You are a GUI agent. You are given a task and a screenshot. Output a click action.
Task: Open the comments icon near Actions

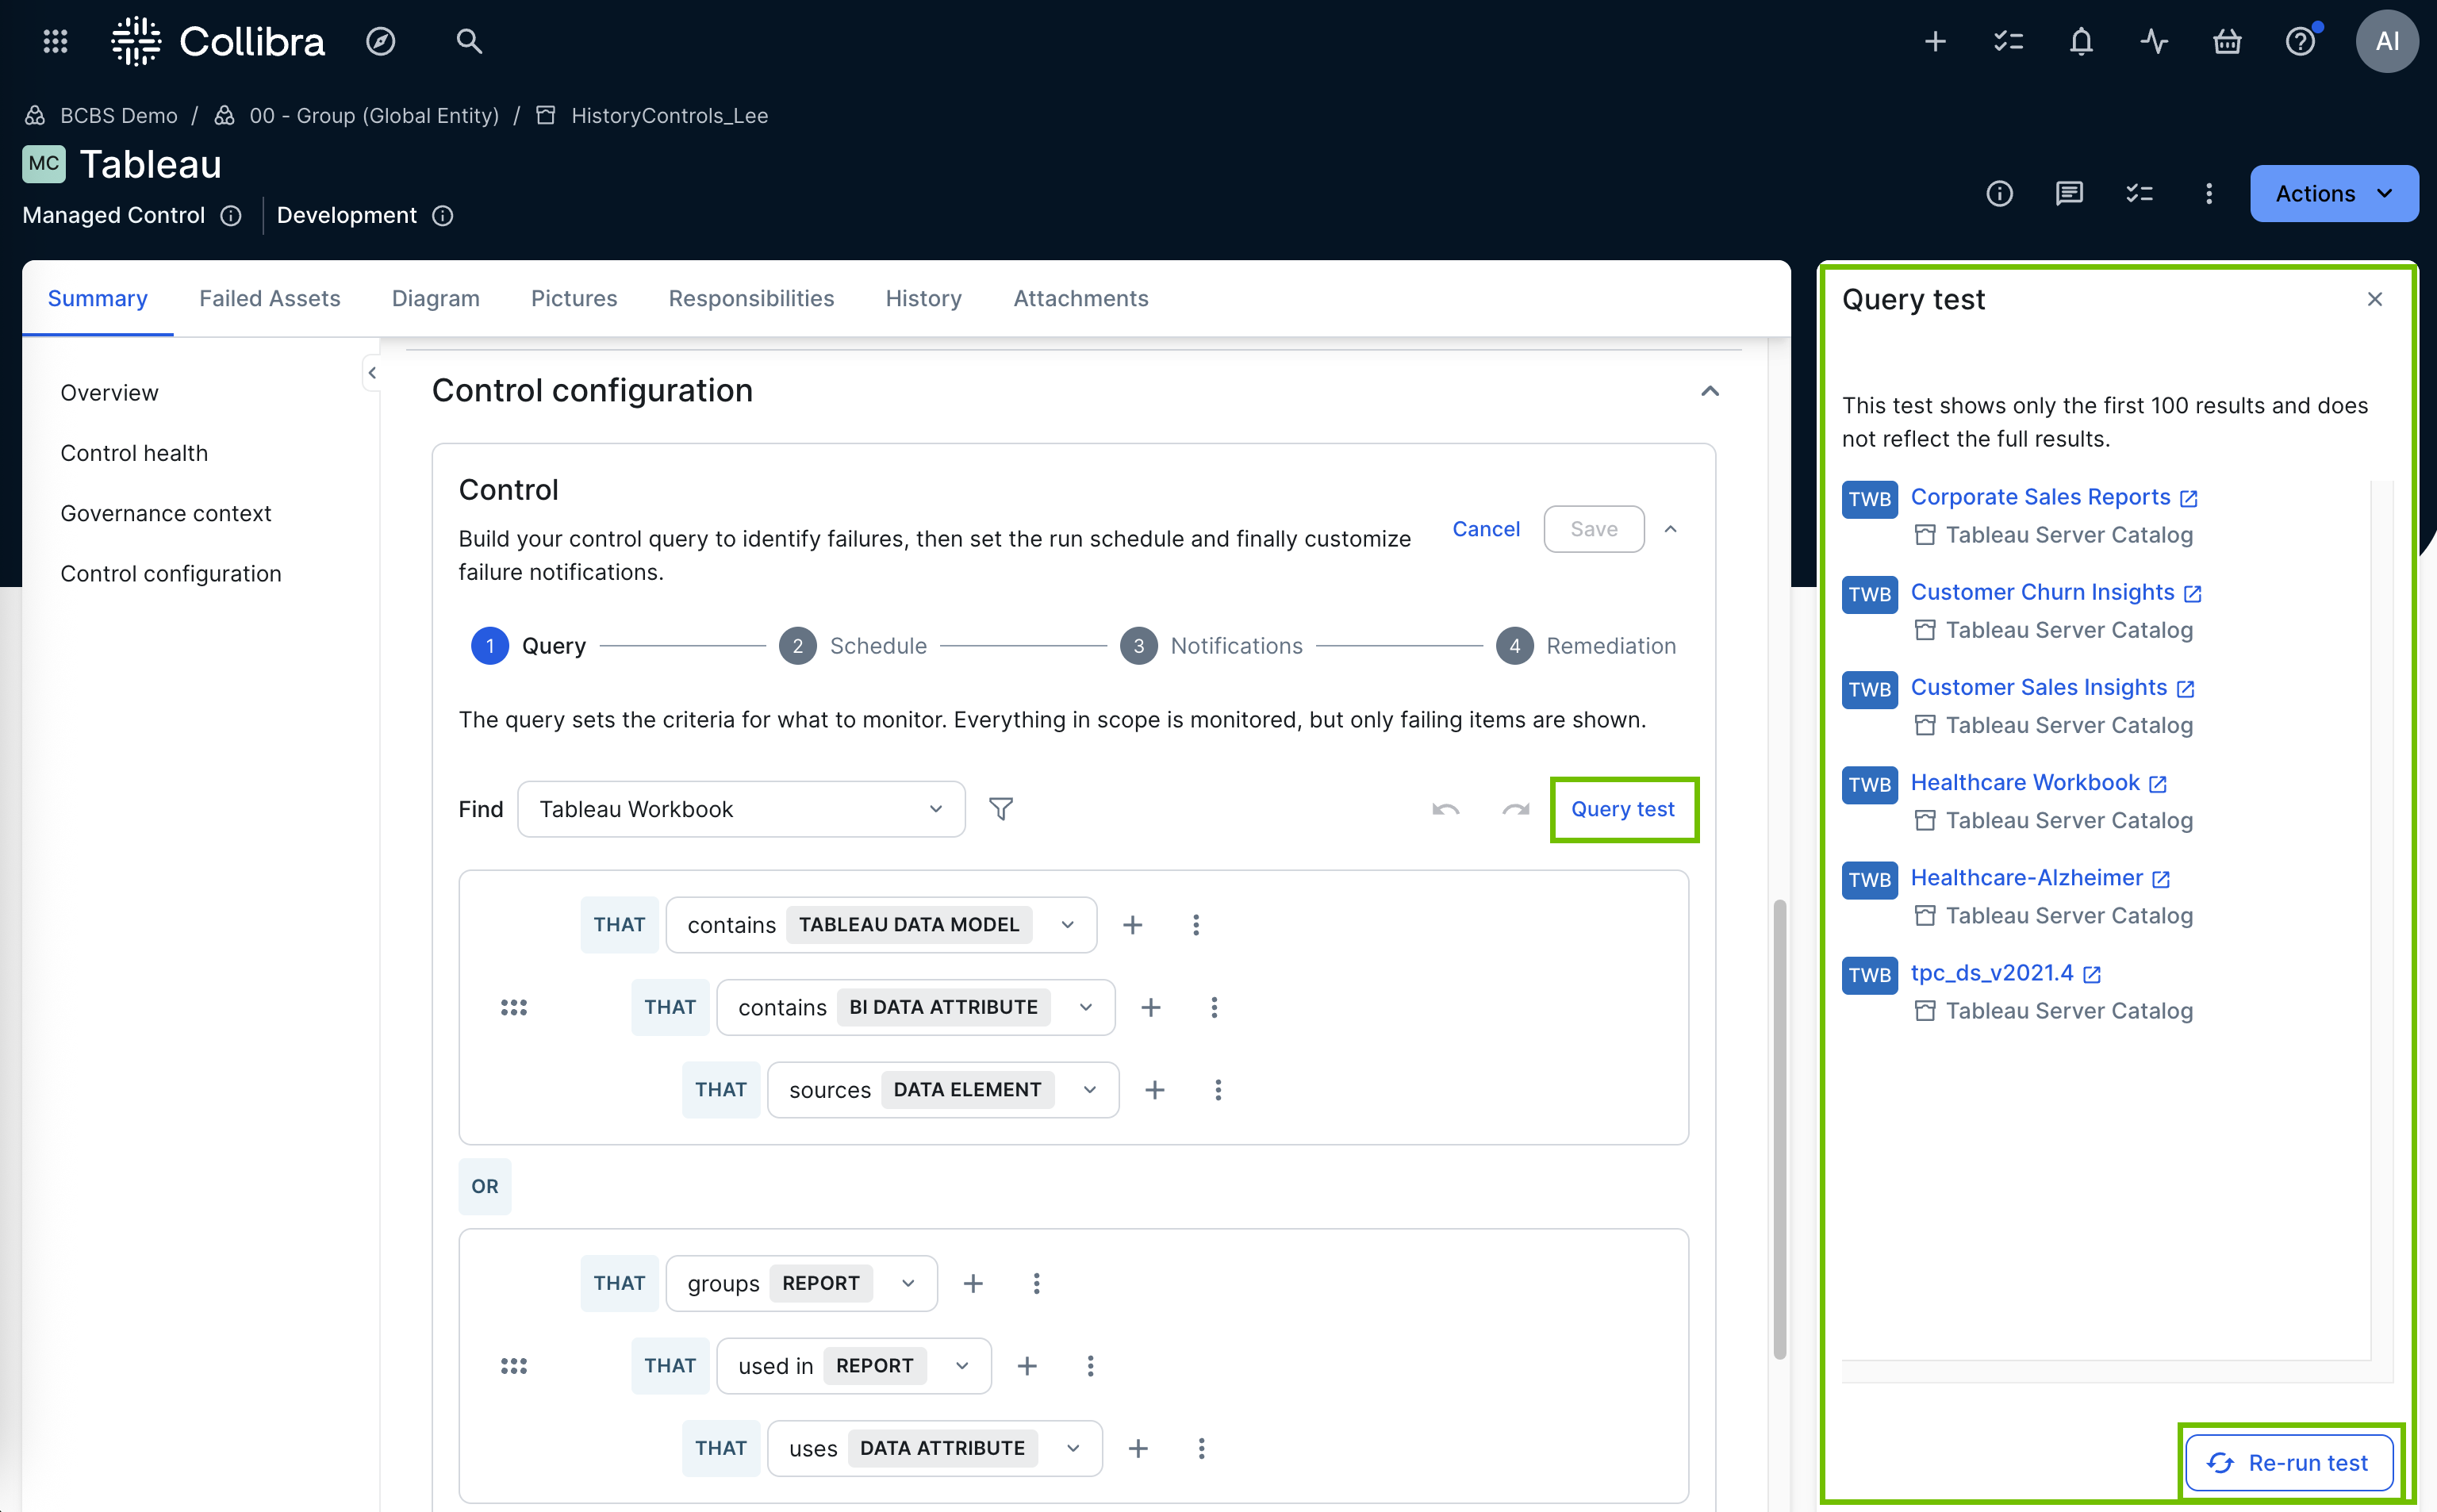tap(2069, 193)
